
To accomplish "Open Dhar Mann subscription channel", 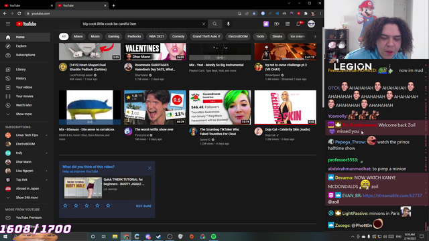I will pos(25,162).
